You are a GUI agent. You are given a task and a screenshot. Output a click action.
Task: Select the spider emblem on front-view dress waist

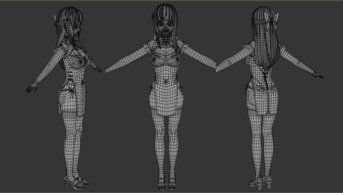[166, 80]
